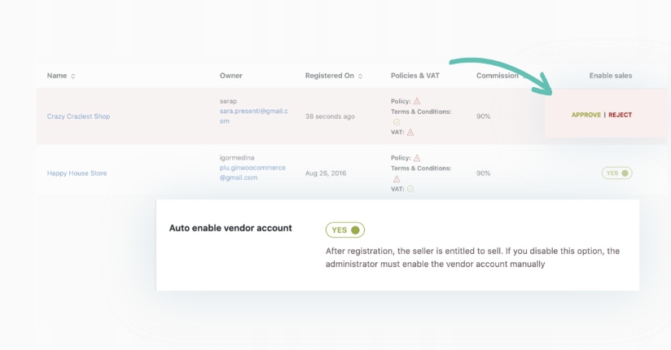Toggle Enable sales switch for Happy House Store
The height and width of the screenshot is (350, 671).
click(616, 173)
